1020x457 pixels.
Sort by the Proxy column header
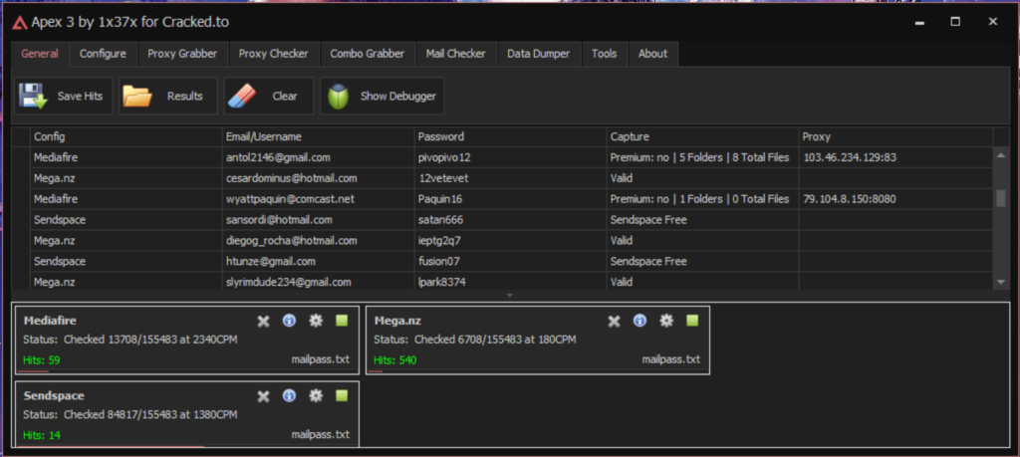tap(895, 137)
